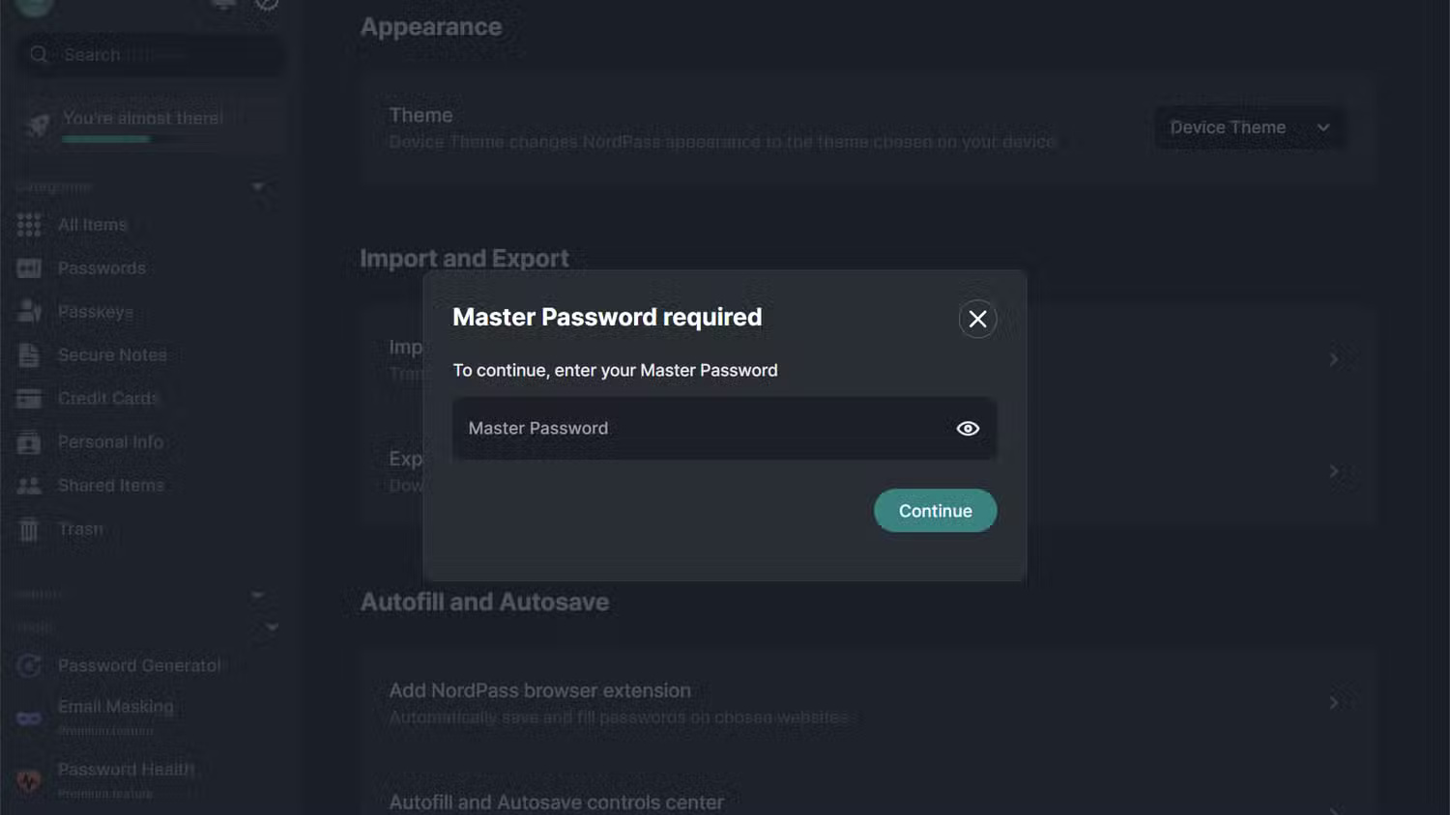The width and height of the screenshot is (1450, 815).
Task: Expand the sidebar section above Password Generator
Action: point(271,627)
